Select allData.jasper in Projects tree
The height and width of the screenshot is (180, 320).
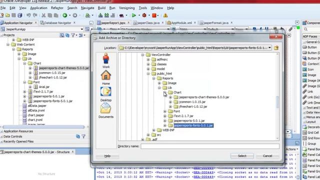(x=37, y=105)
